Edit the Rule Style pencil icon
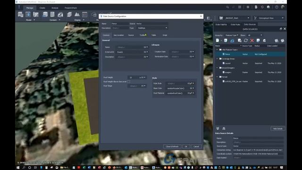 tap(191, 84)
